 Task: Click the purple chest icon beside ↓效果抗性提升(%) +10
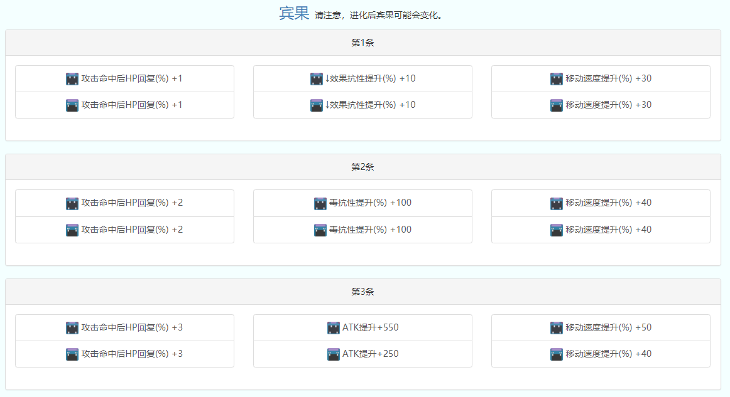(x=317, y=105)
